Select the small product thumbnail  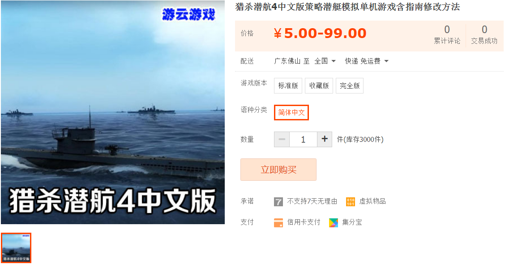pyautogui.click(x=16, y=248)
